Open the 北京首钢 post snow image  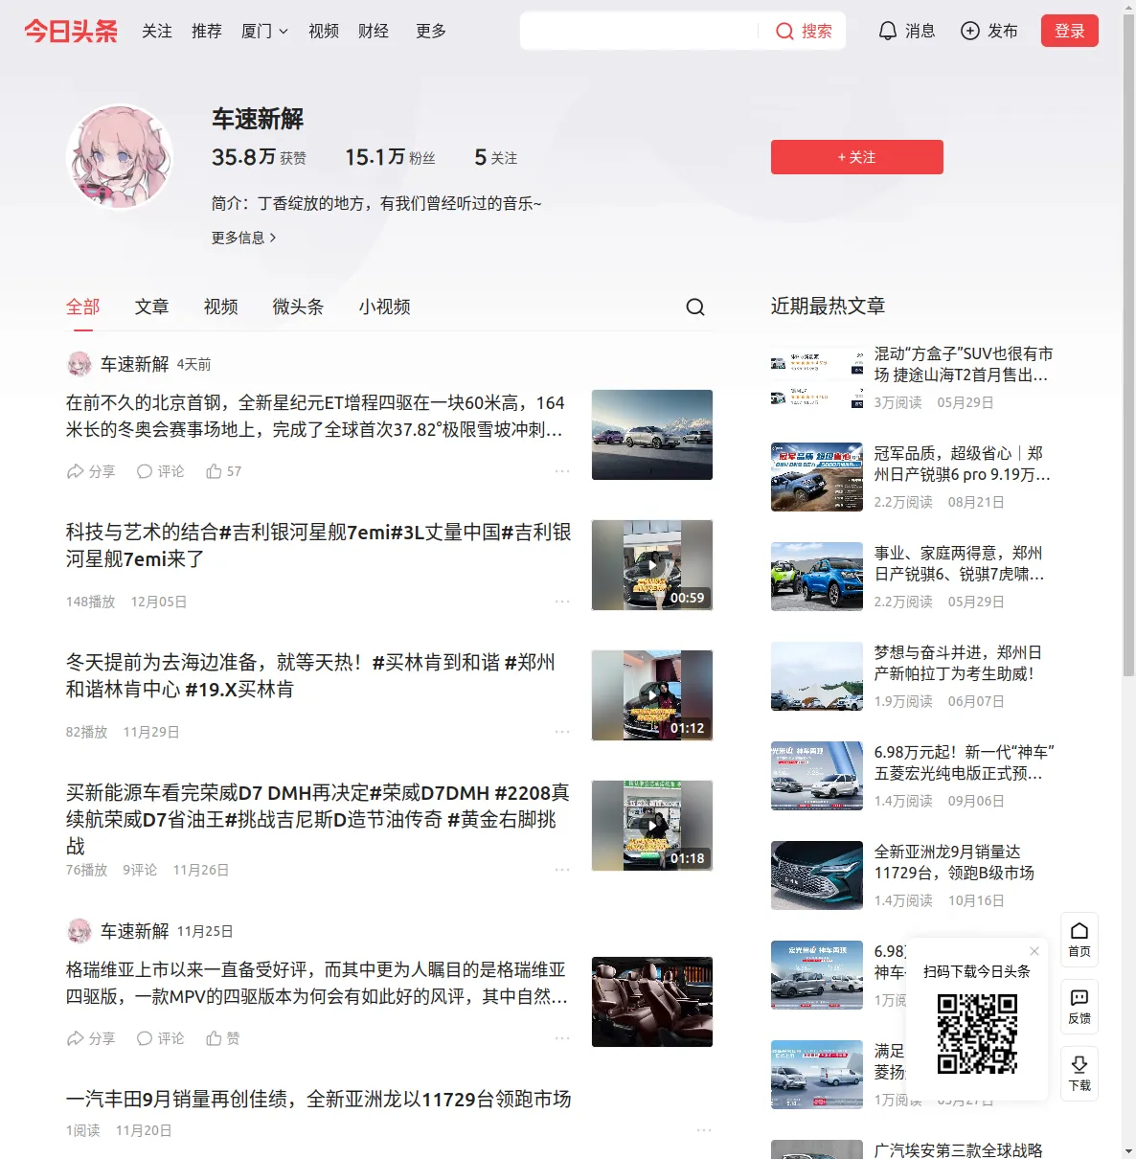pos(652,435)
